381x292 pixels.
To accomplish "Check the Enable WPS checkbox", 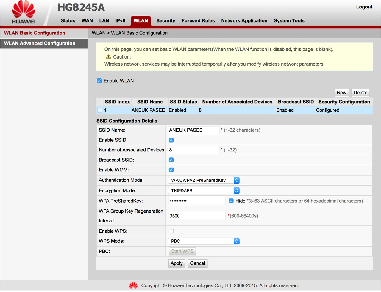I will pyautogui.click(x=171, y=231).
